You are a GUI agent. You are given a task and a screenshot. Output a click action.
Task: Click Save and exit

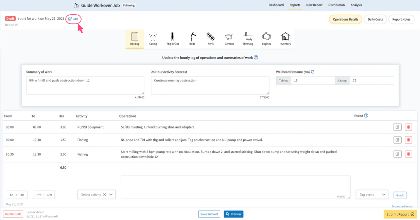(x=209, y=214)
